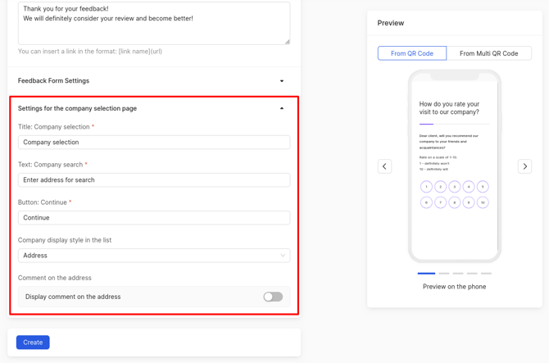549x363 pixels.
Task: Click the Button: Continue text field
Action: click(x=154, y=218)
